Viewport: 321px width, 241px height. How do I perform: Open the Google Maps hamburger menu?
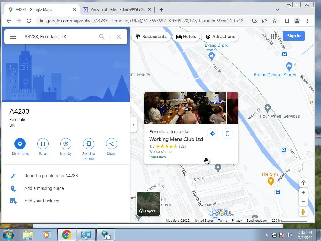tap(13, 37)
